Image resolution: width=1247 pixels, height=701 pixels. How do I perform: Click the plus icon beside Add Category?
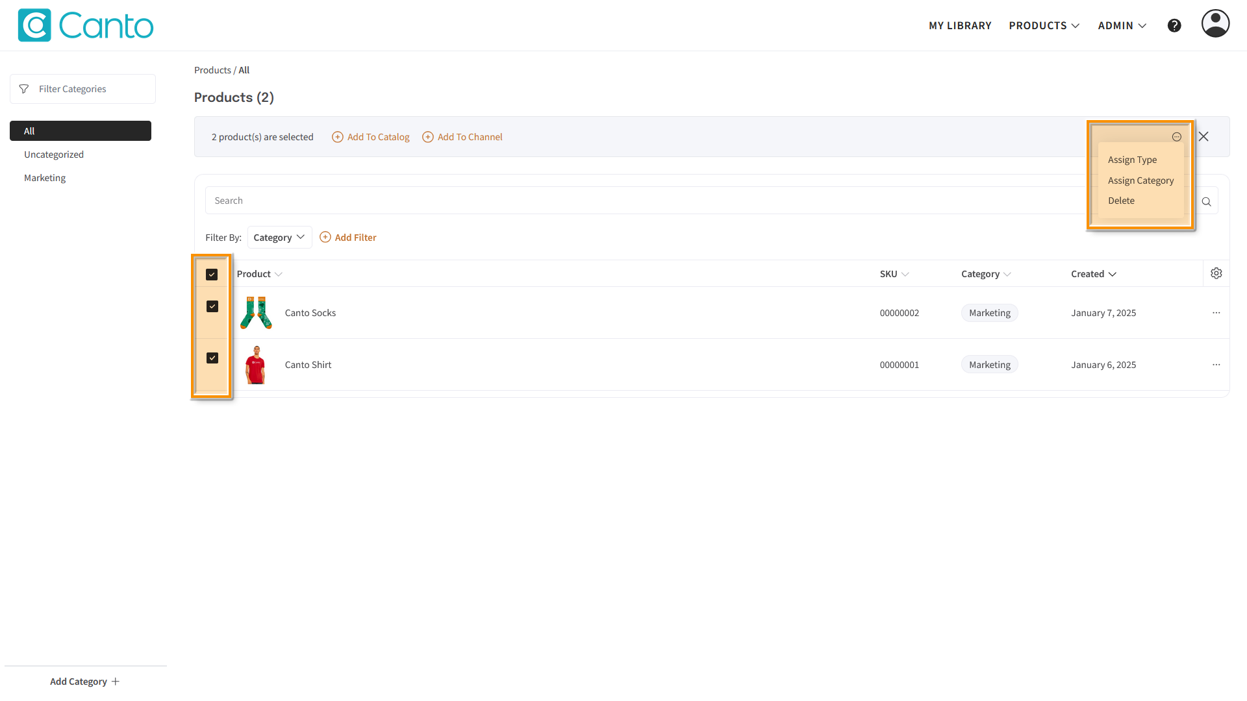click(116, 682)
